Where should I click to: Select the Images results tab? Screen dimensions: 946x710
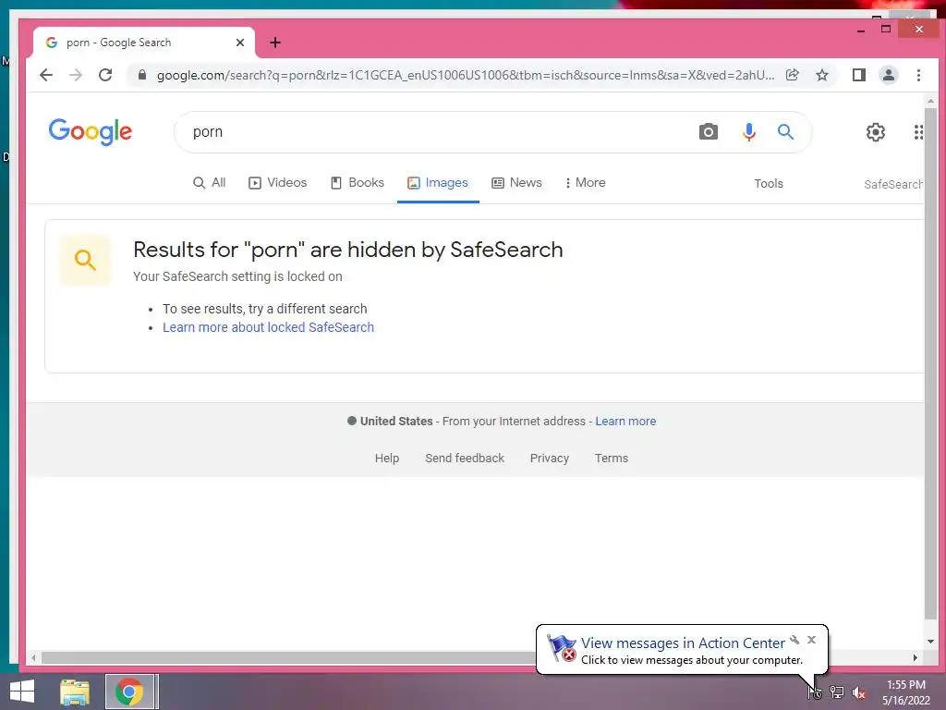coord(438,182)
